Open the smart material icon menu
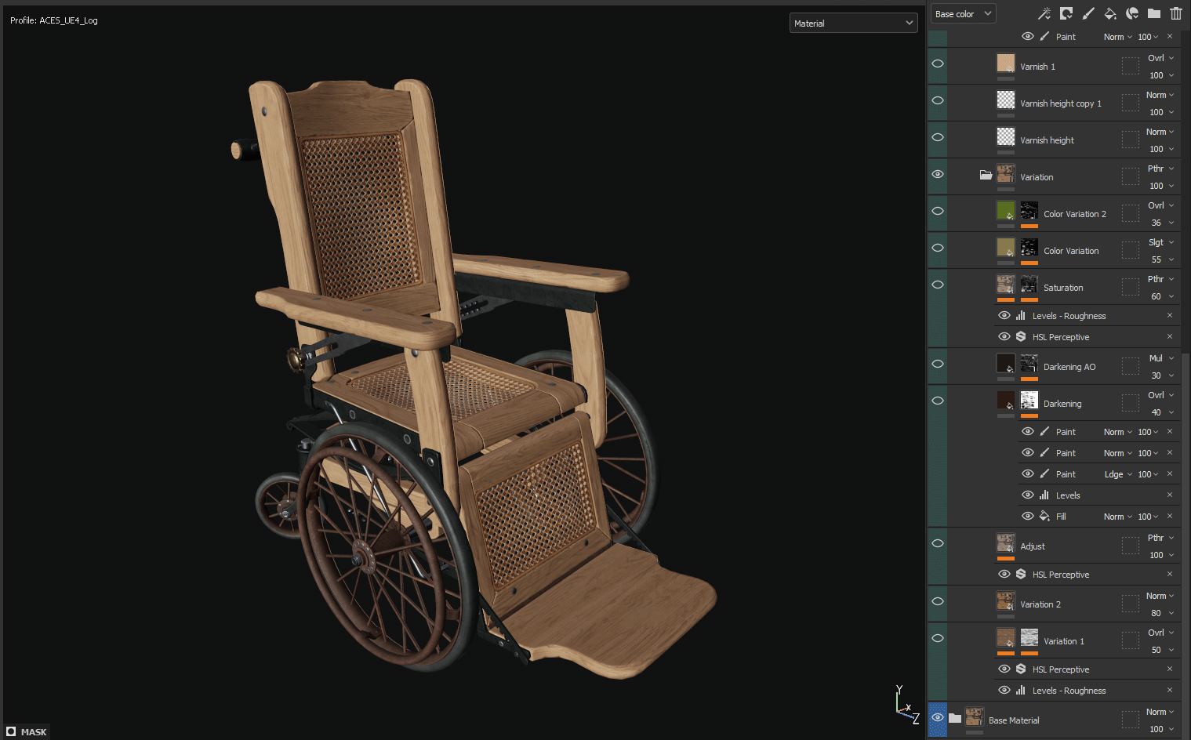The width and height of the screenshot is (1191, 740). [1132, 13]
